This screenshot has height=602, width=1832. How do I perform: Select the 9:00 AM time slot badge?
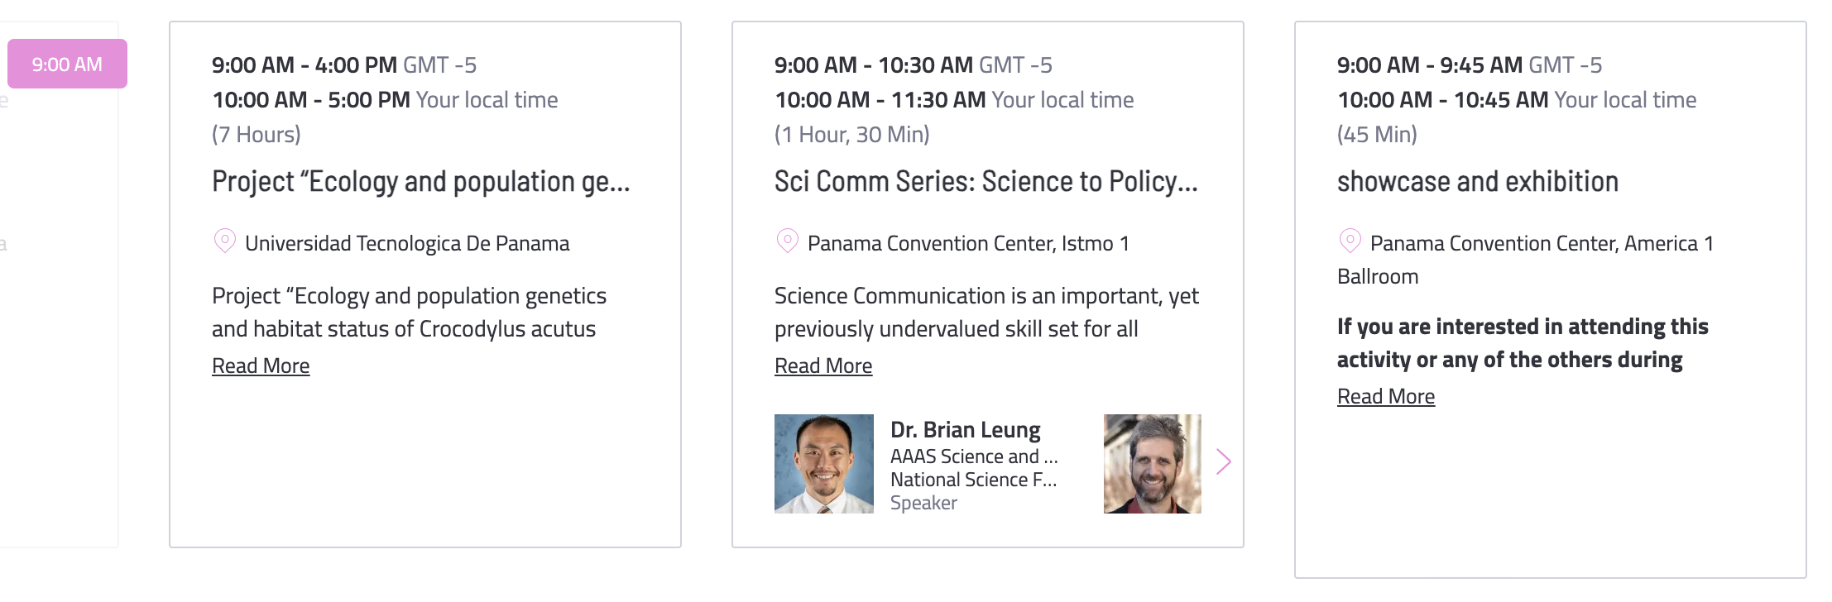(x=67, y=64)
